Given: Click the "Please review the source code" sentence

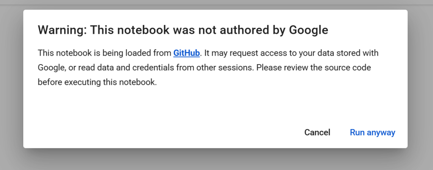Looking at the screenshot, I should tap(313, 67).
